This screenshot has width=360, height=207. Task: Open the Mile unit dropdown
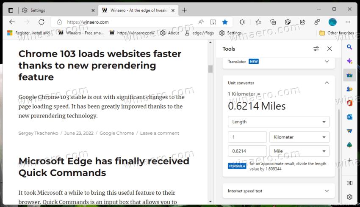[x=299, y=151]
